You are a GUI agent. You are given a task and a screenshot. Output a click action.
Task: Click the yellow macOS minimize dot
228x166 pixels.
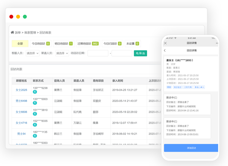click(x=18, y=17)
